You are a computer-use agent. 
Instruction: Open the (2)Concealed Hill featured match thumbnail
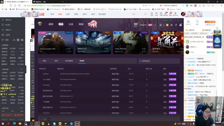55,43
